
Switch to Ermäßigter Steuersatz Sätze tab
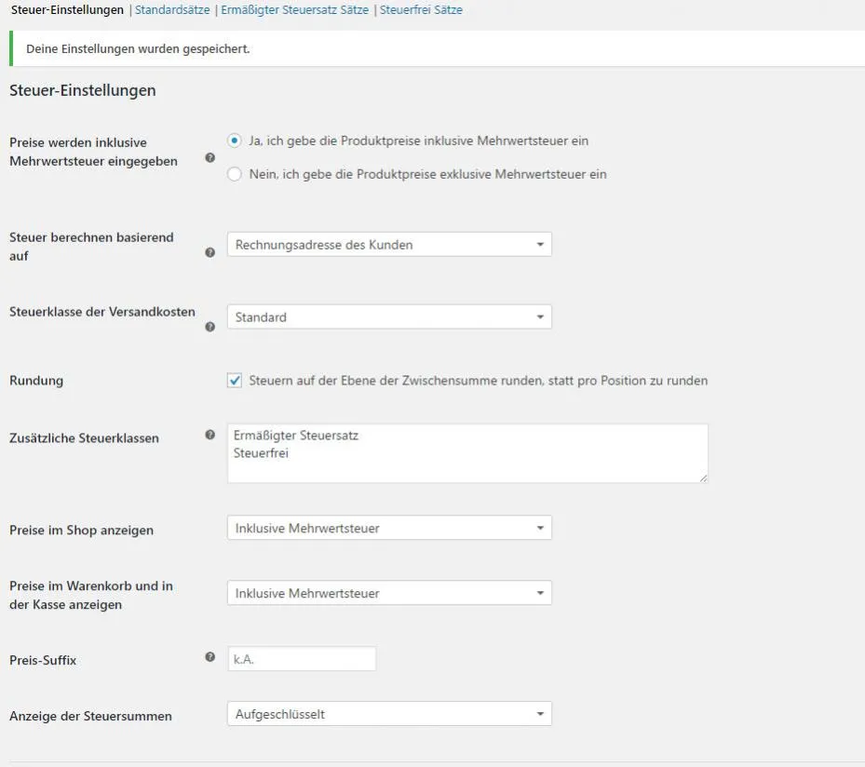[294, 10]
